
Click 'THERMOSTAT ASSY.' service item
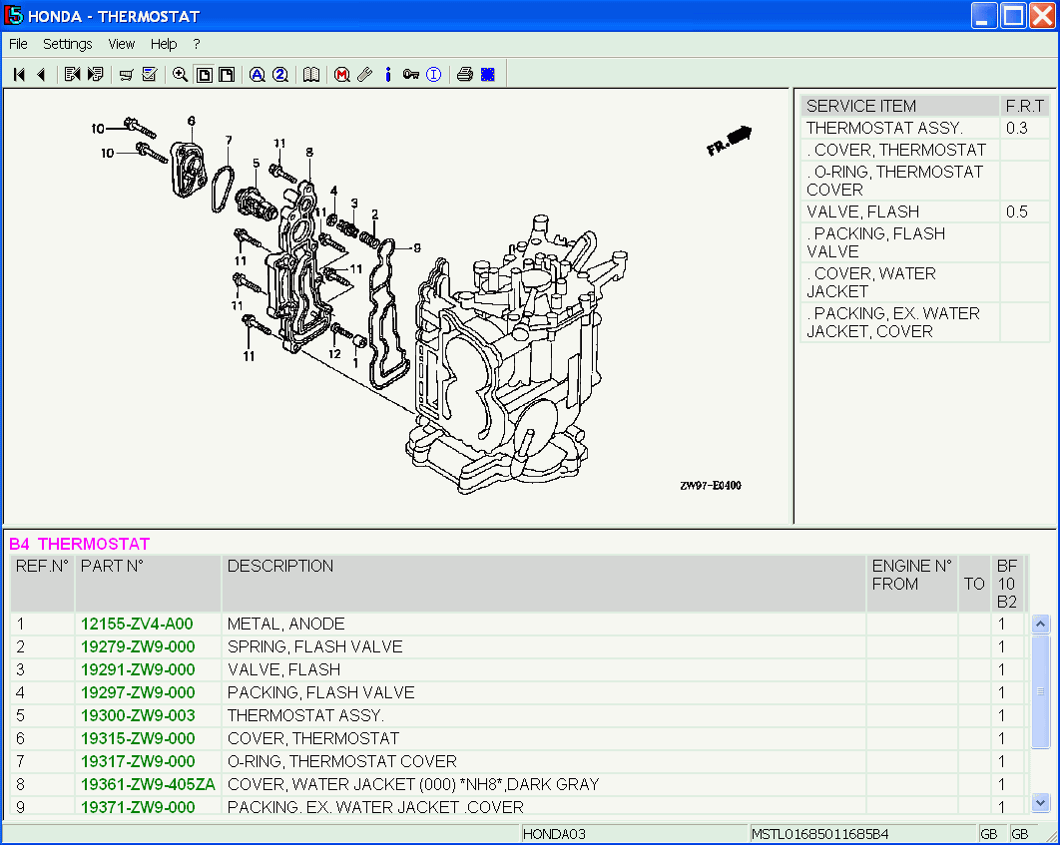pos(884,128)
